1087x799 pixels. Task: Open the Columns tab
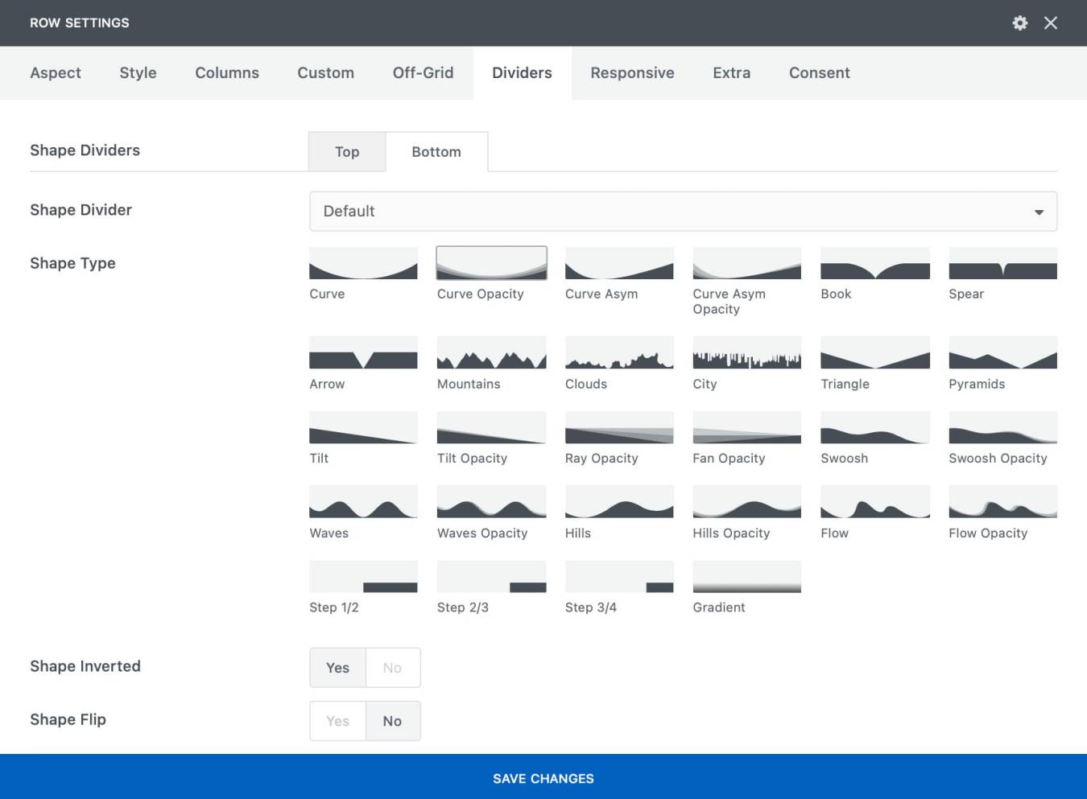coord(227,73)
